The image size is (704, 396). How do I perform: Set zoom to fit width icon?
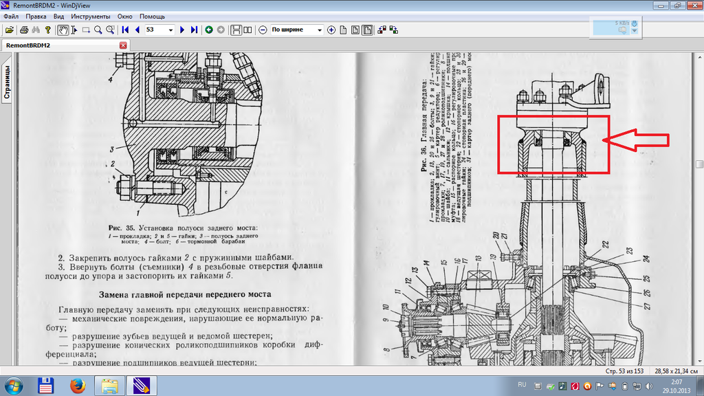tap(367, 30)
